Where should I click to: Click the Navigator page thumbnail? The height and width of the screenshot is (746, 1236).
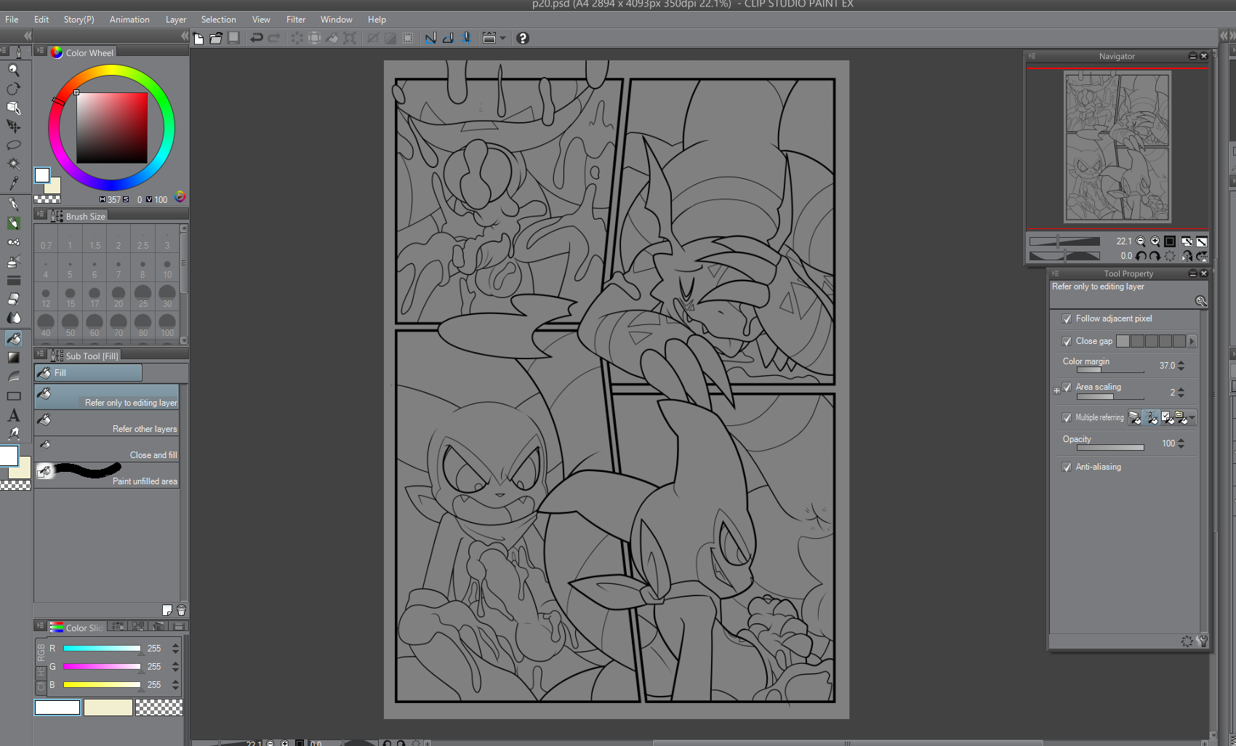(1117, 147)
